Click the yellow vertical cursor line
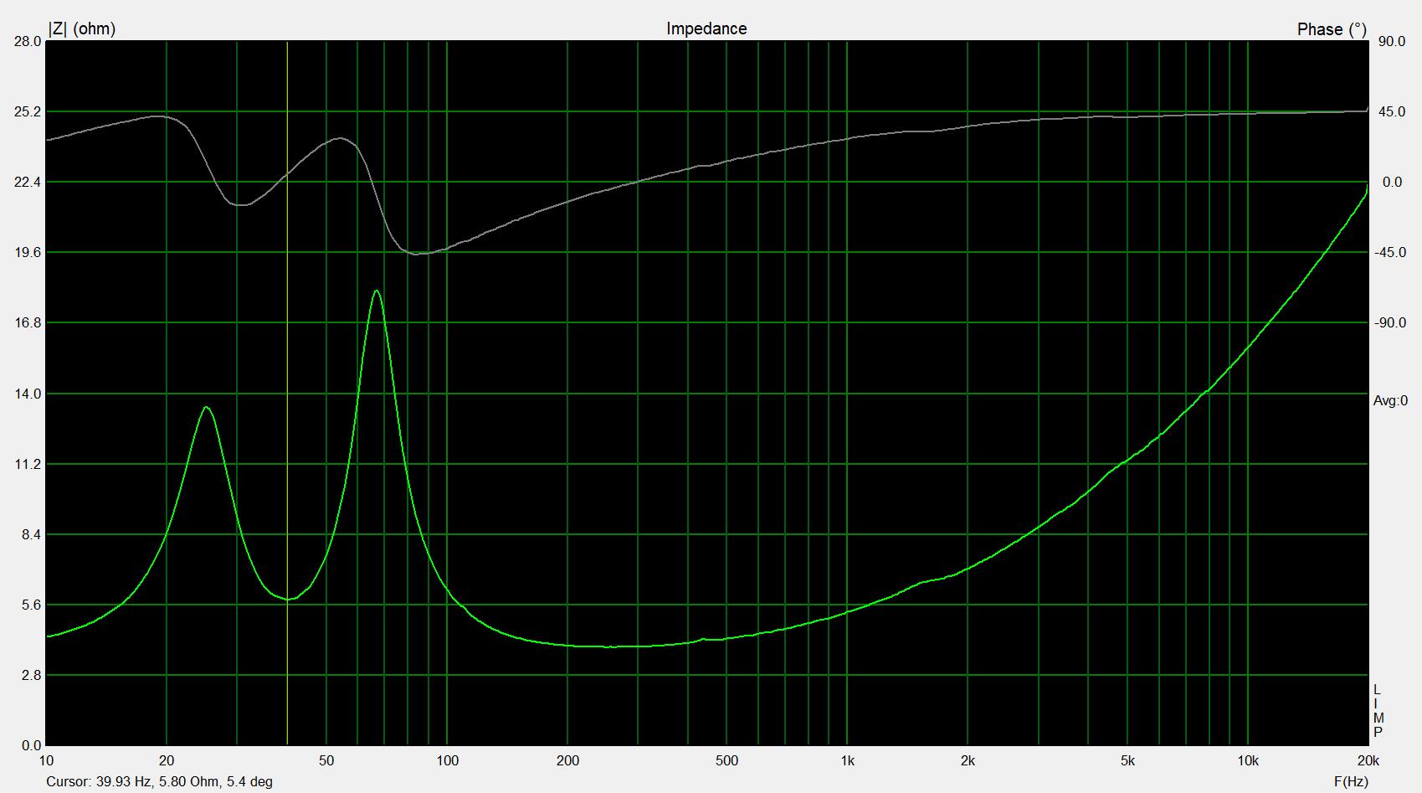 tap(287, 335)
